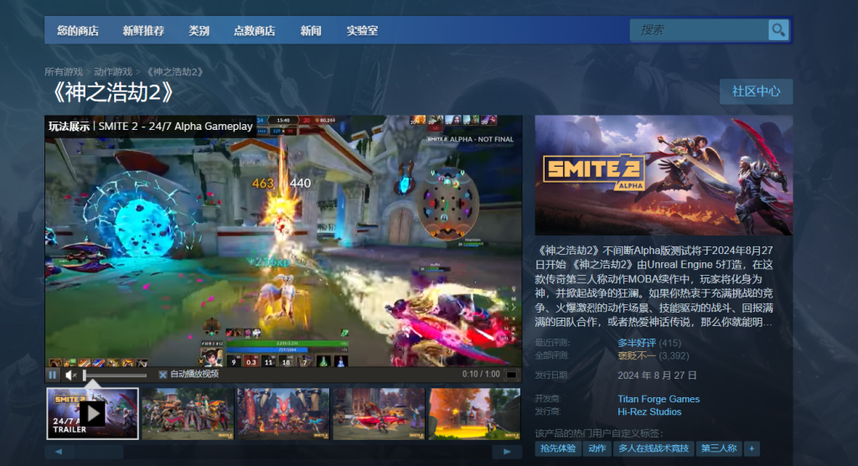This screenshot has width=858, height=466.
Task: Click the SMITE 2 Alpha header image
Action: [x=664, y=175]
